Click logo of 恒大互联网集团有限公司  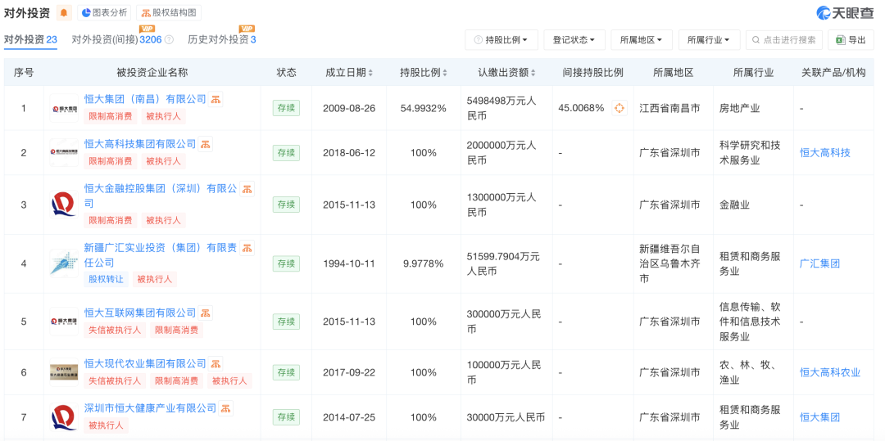[x=64, y=321]
